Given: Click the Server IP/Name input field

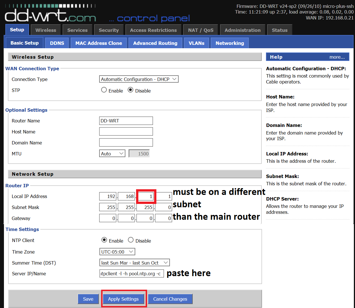Looking at the screenshot, I should pos(132,274).
